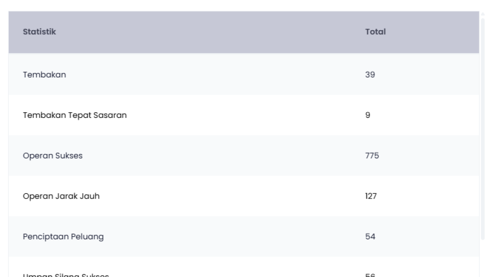This screenshot has width=494, height=277.
Task: Click the Operan Sukses total 775
Action: tap(372, 156)
